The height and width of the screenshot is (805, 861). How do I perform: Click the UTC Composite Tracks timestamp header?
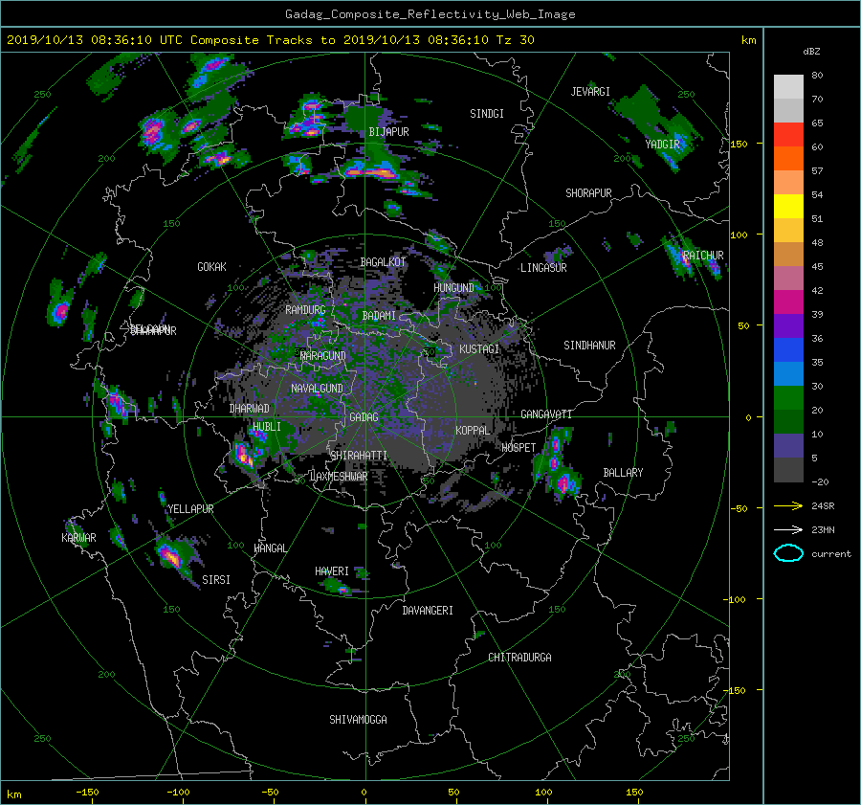(270, 40)
